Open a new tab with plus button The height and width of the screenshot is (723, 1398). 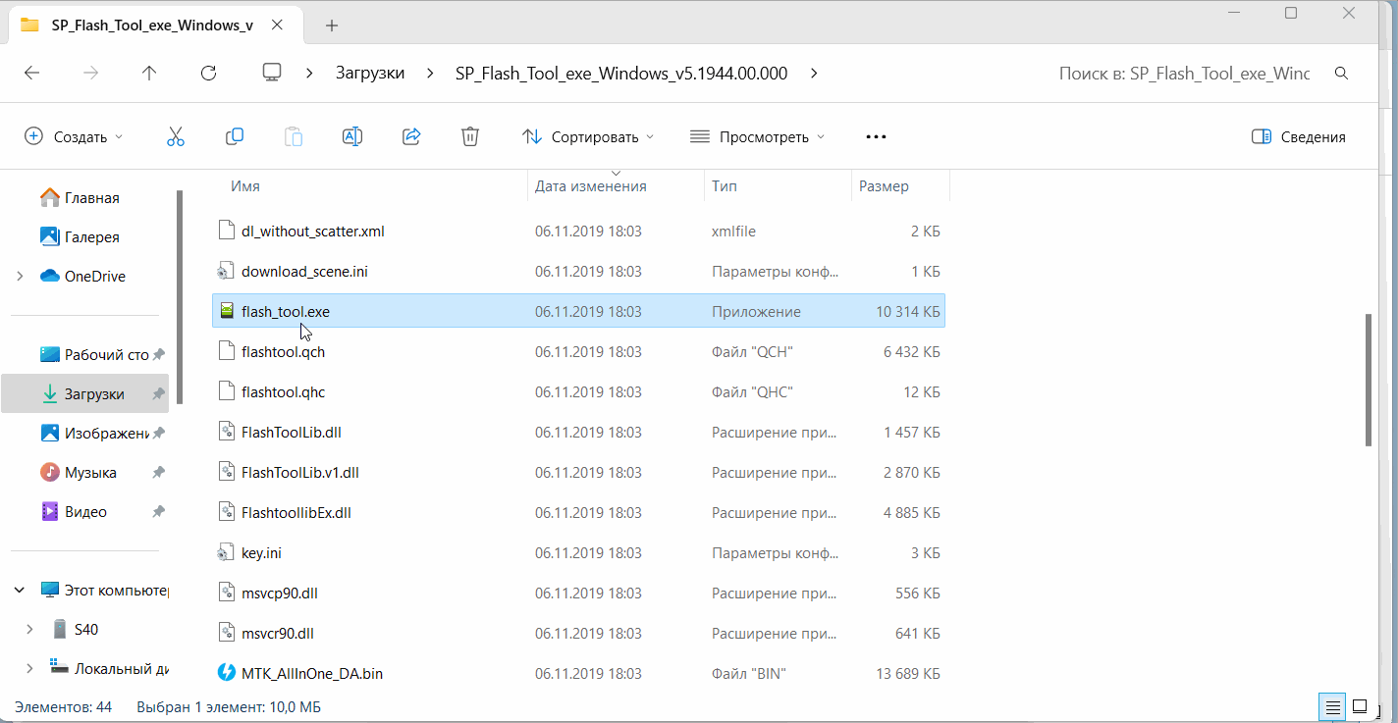tap(332, 26)
